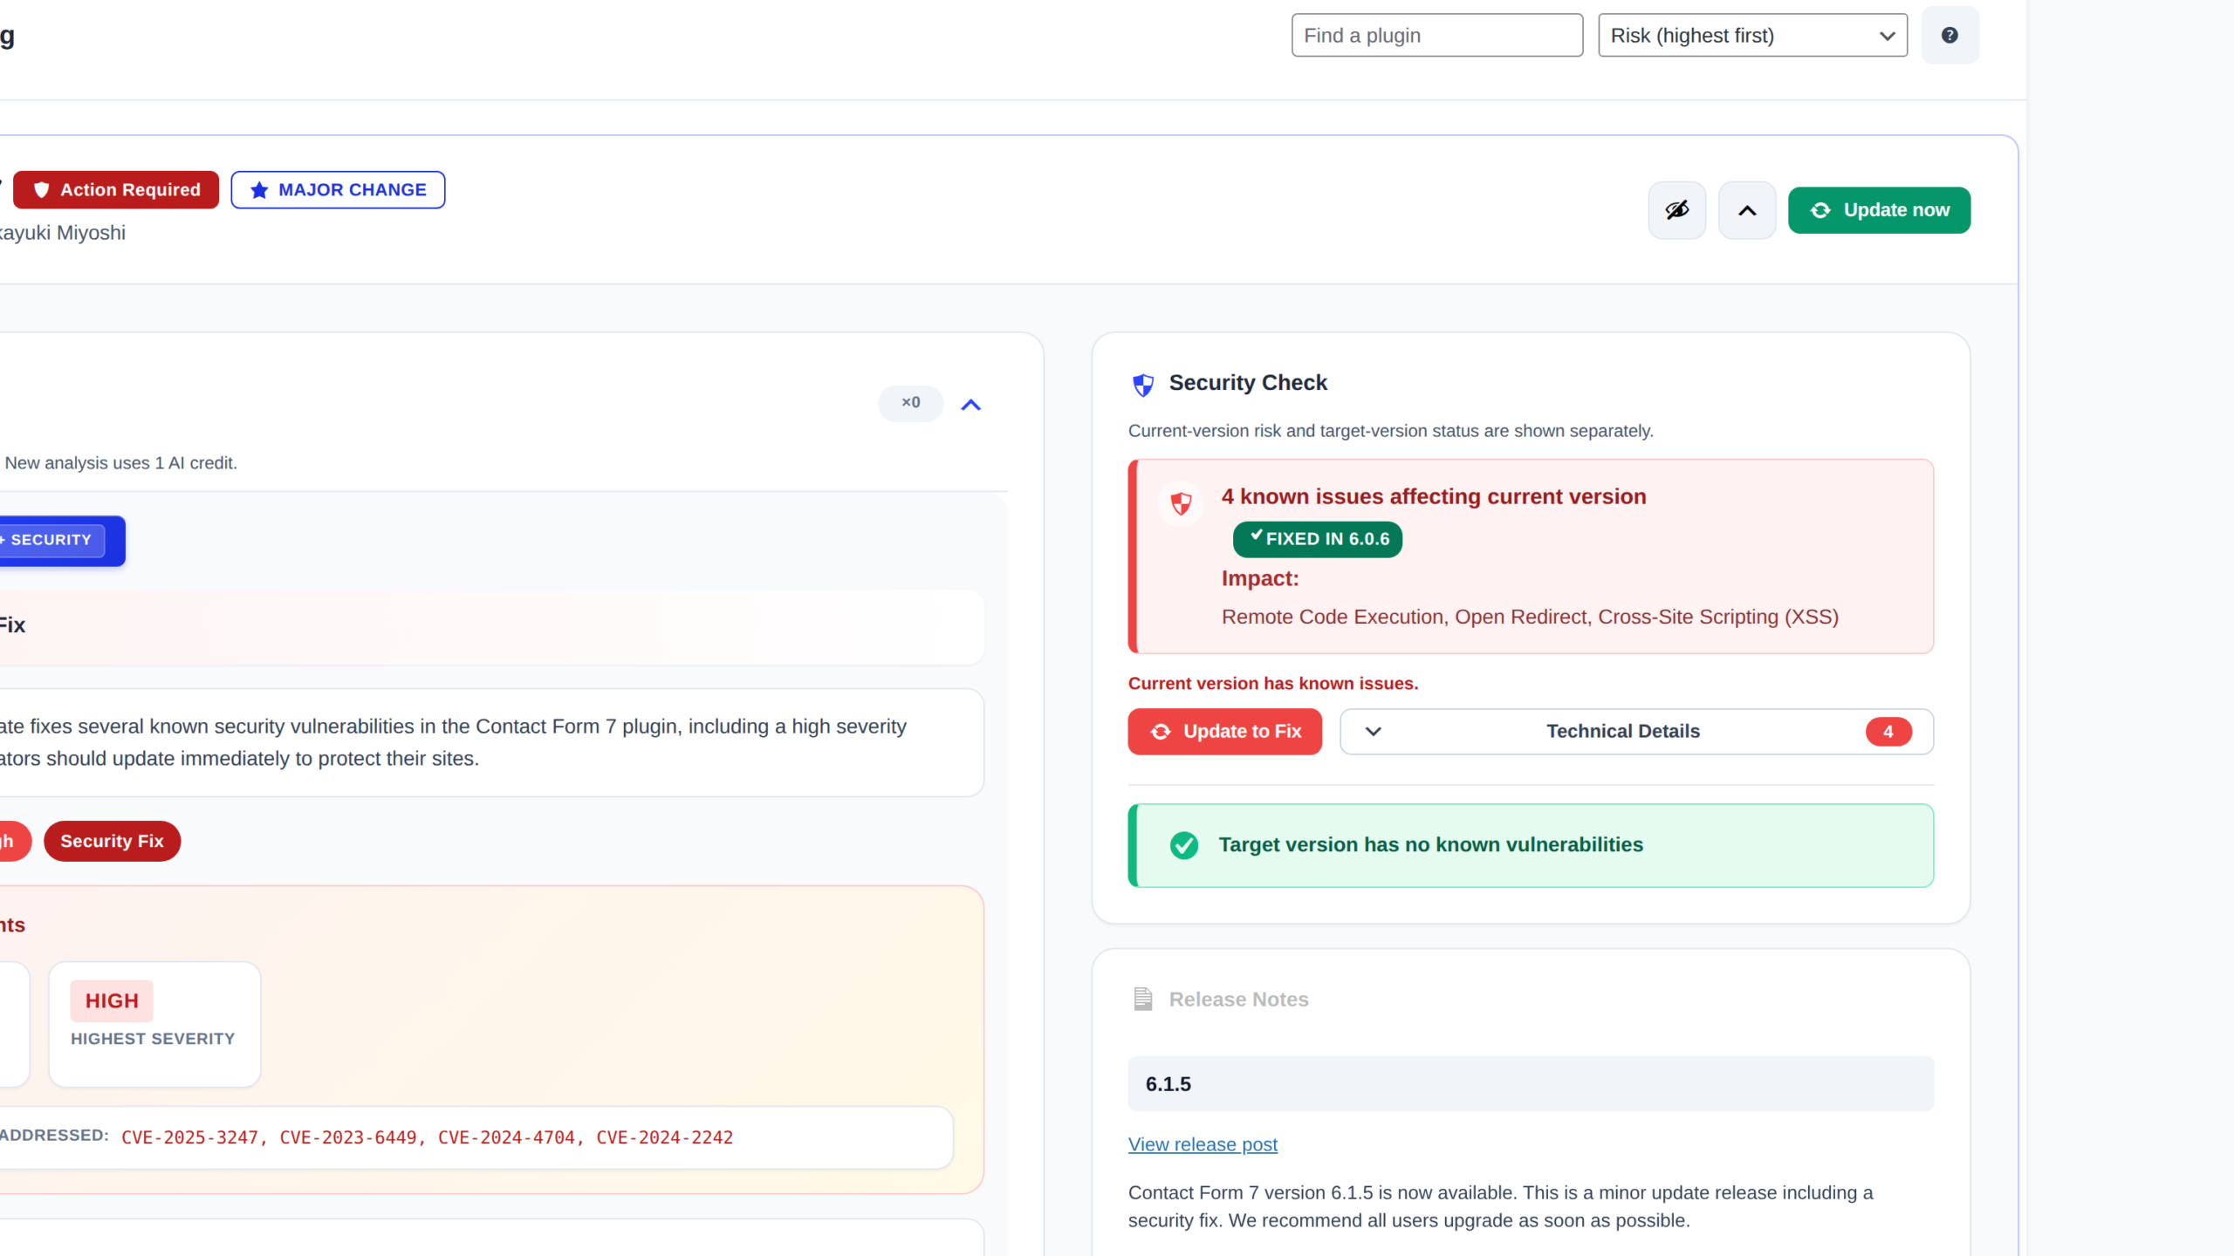Click the help question mark icon
The height and width of the screenshot is (1256, 2234).
pos(1950,35)
